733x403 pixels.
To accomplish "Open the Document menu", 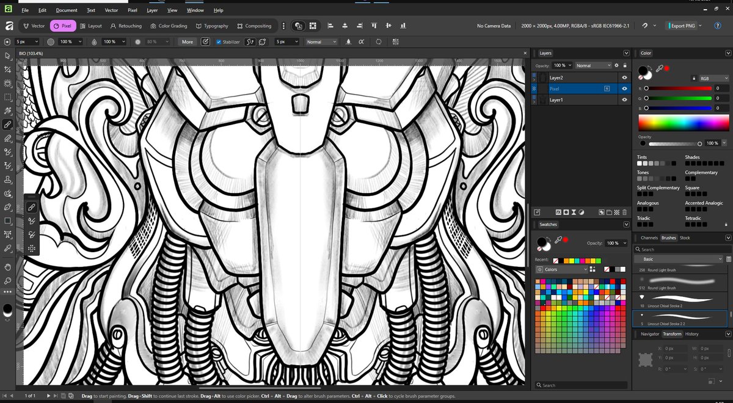I will [x=67, y=10].
